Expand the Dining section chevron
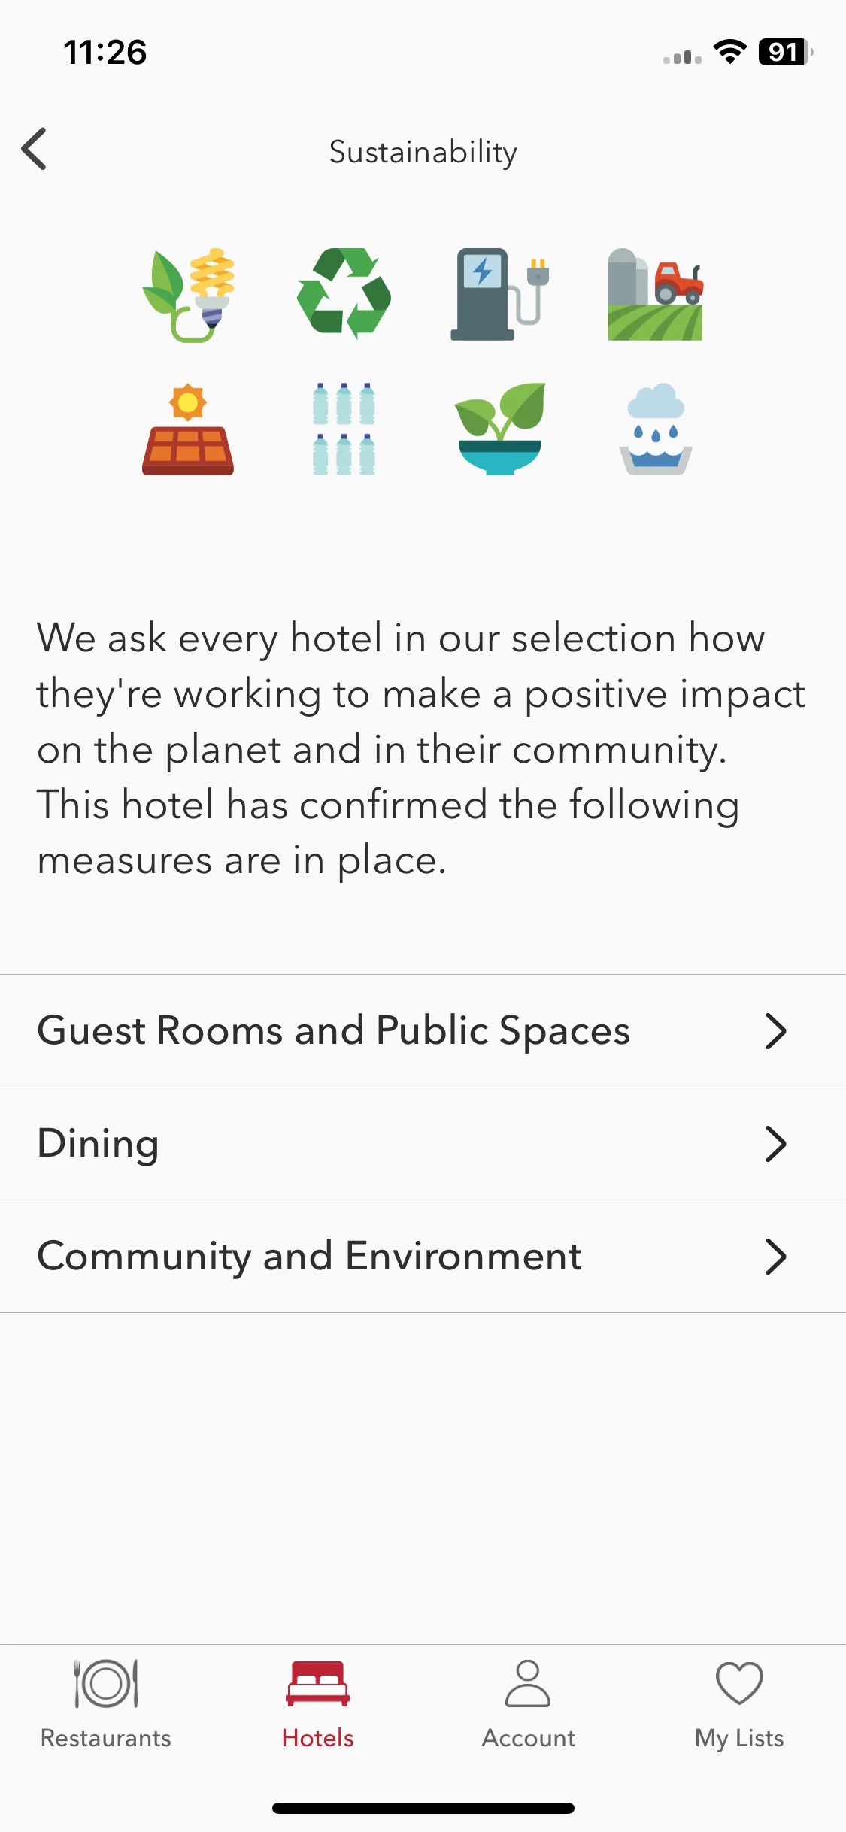846x1832 pixels. [x=775, y=1144]
